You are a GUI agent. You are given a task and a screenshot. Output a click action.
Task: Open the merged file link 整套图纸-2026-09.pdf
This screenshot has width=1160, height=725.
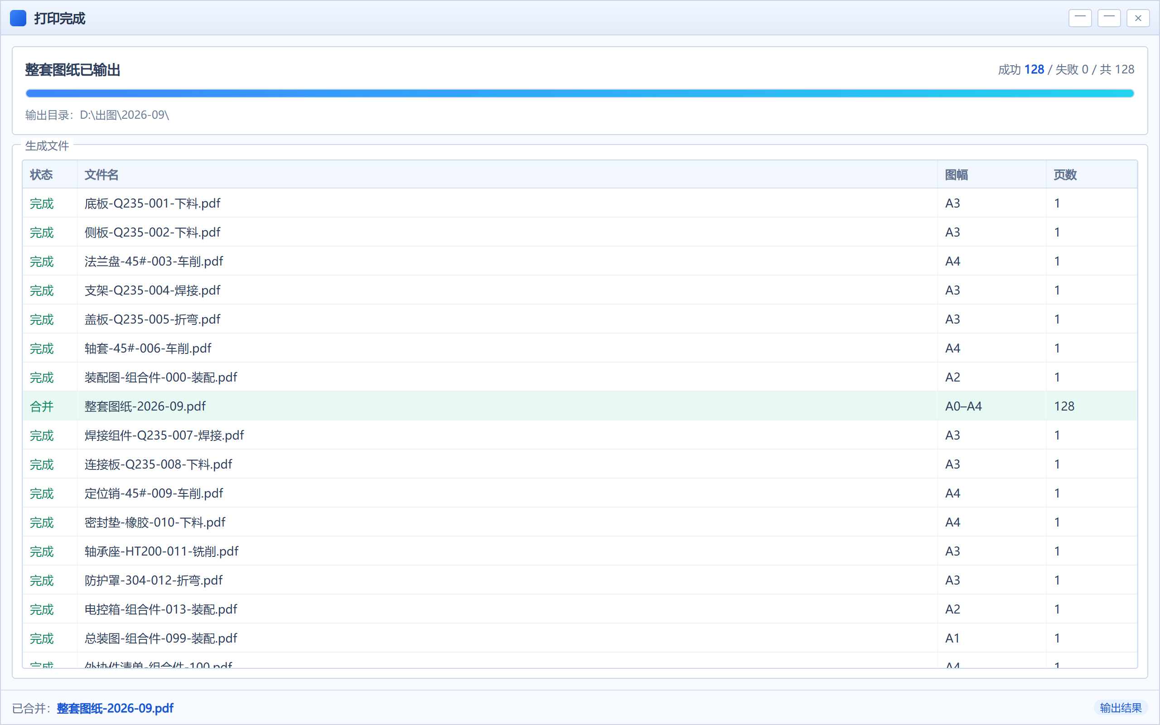tap(115, 708)
